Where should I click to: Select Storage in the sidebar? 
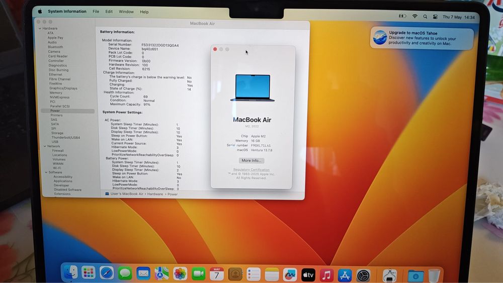(x=57, y=133)
